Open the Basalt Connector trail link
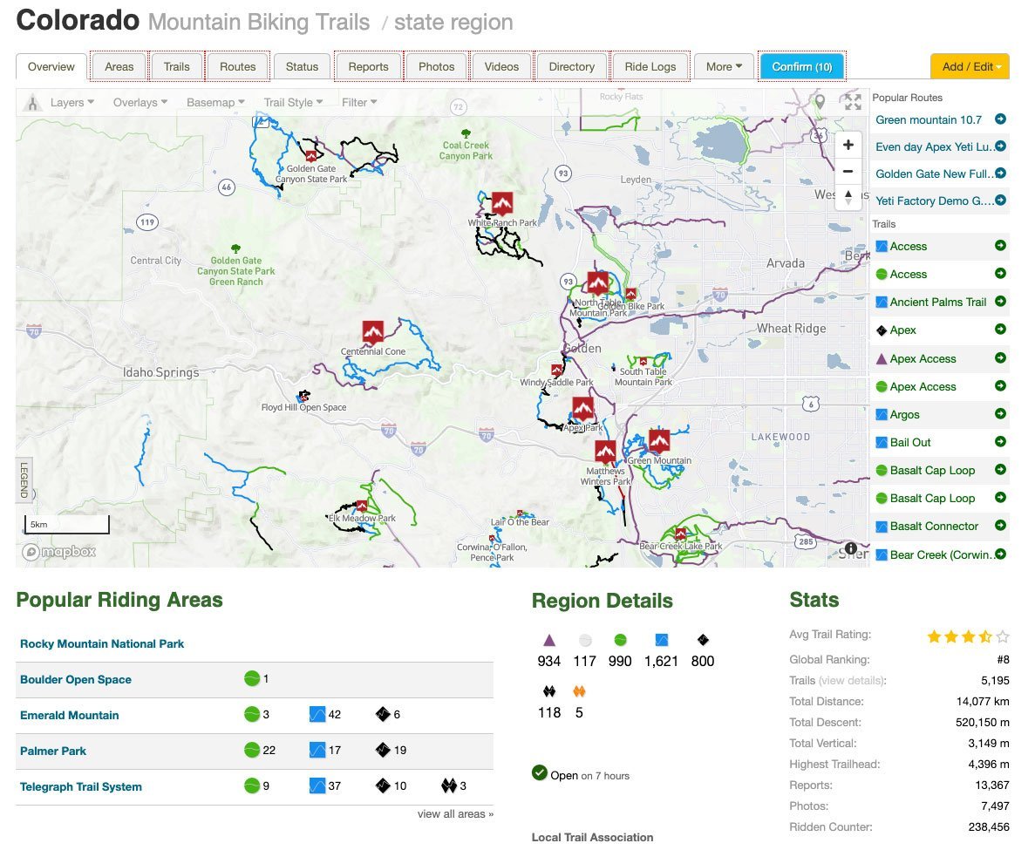 tap(934, 526)
